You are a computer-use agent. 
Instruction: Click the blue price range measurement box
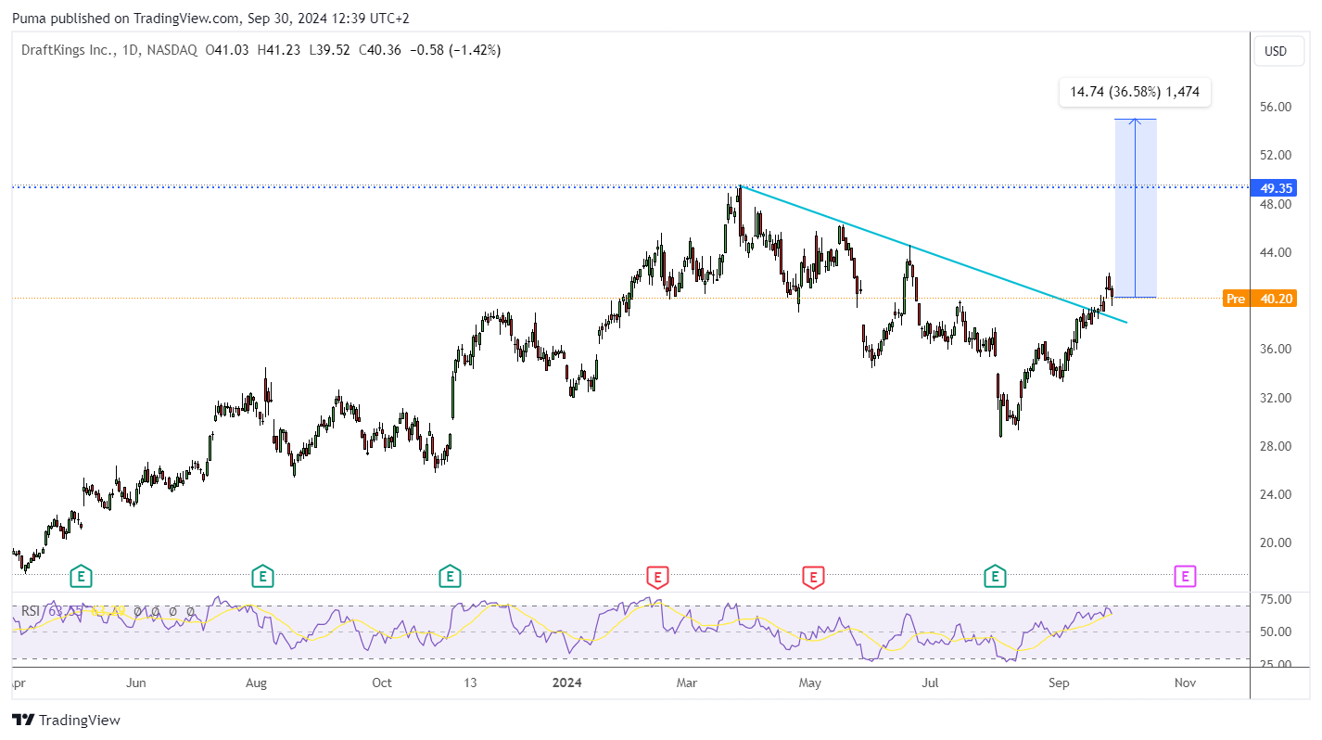click(1136, 208)
